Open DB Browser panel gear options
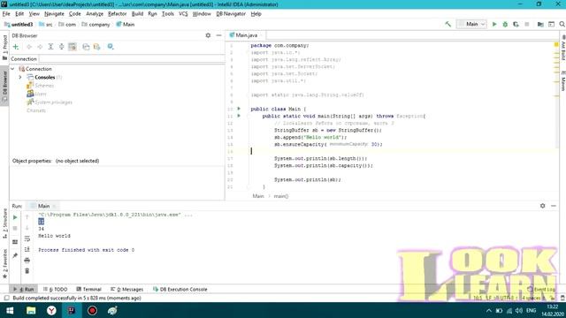Viewport: 566px width, 318px height. [208, 35]
